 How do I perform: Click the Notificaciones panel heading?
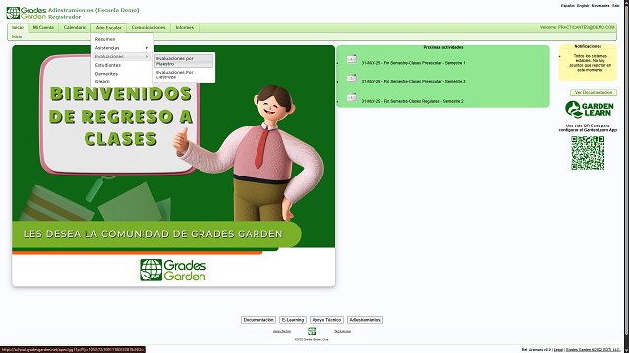tap(588, 46)
